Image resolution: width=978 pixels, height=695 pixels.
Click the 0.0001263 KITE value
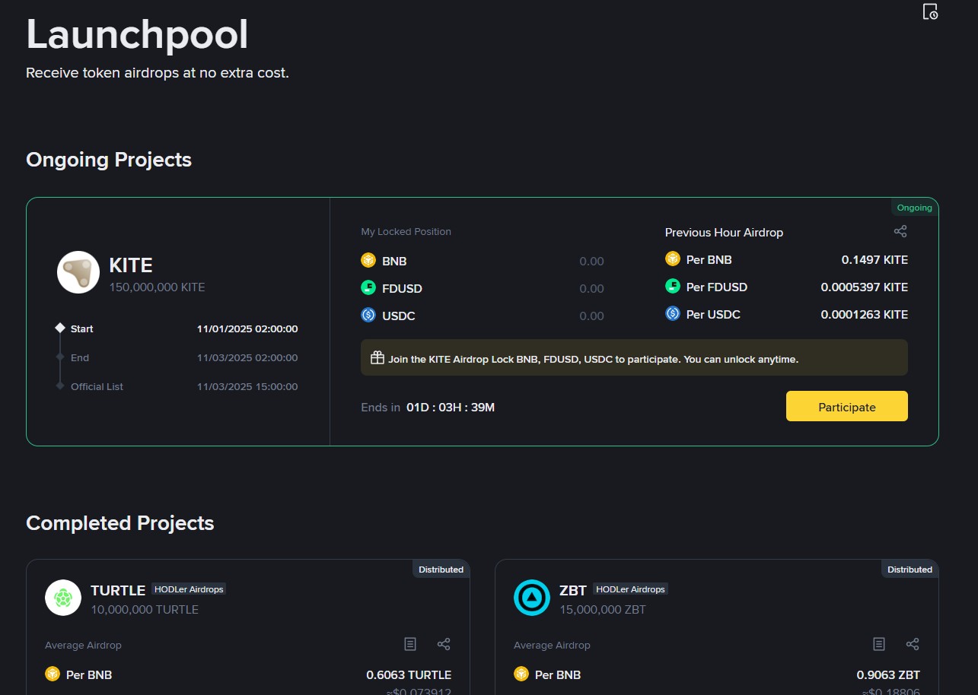pyautogui.click(x=865, y=315)
